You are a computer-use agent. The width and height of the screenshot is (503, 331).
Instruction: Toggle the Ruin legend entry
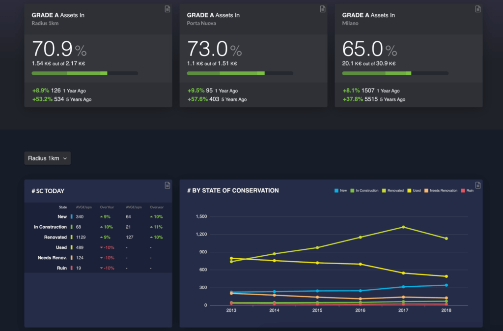pyautogui.click(x=467, y=190)
